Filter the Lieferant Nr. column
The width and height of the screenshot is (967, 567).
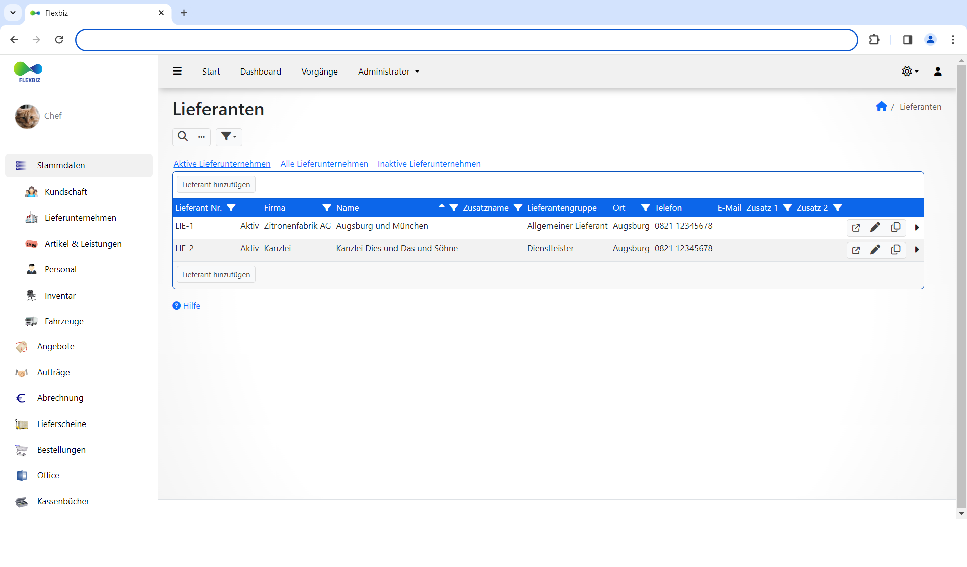pos(231,208)
